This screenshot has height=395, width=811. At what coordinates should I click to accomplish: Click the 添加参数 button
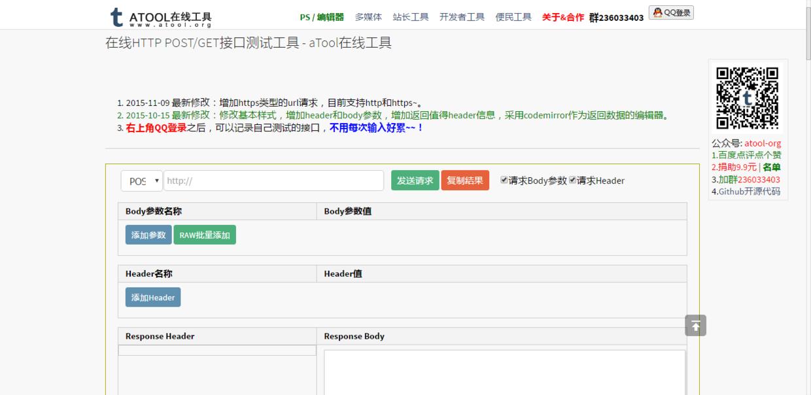click(148, 234)
